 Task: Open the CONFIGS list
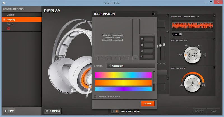click(53, 111)
